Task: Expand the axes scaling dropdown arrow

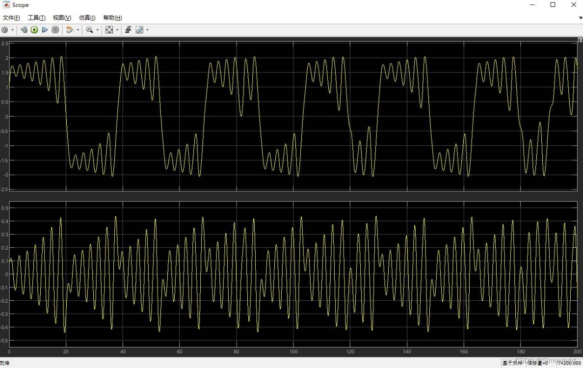Action: pyautogui.click(x=117, y=30)
